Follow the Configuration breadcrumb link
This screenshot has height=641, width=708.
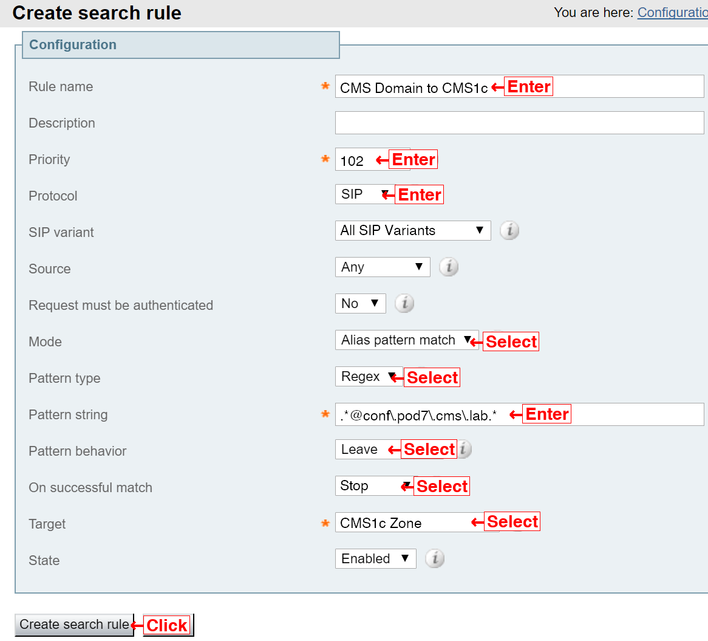[x=672, y=13]
